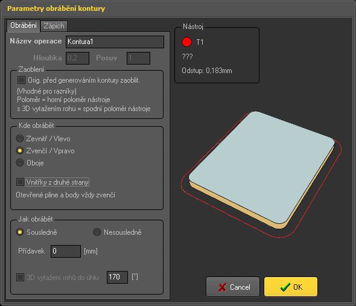This screenshot has width=356, height=306.
Task: Click the red T1 tool circle
Action: pyautogui.click(x=186, y=42)
